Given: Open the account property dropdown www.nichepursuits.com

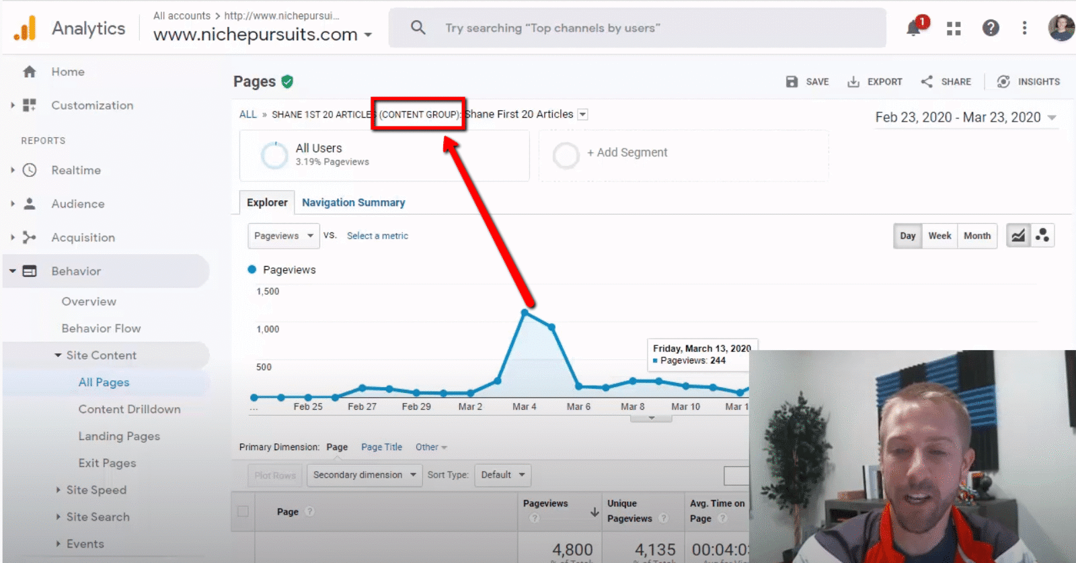Looking at the screenshot, I should tap(262, 34).
